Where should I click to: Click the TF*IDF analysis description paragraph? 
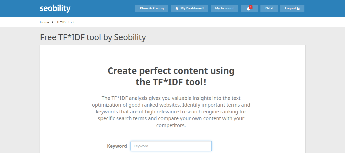pyautogui.click(x=171, y=111)
